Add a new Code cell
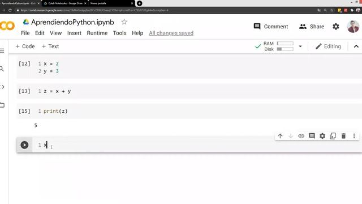This screenshot has width=362, height=204. click(x=25, y=46)
